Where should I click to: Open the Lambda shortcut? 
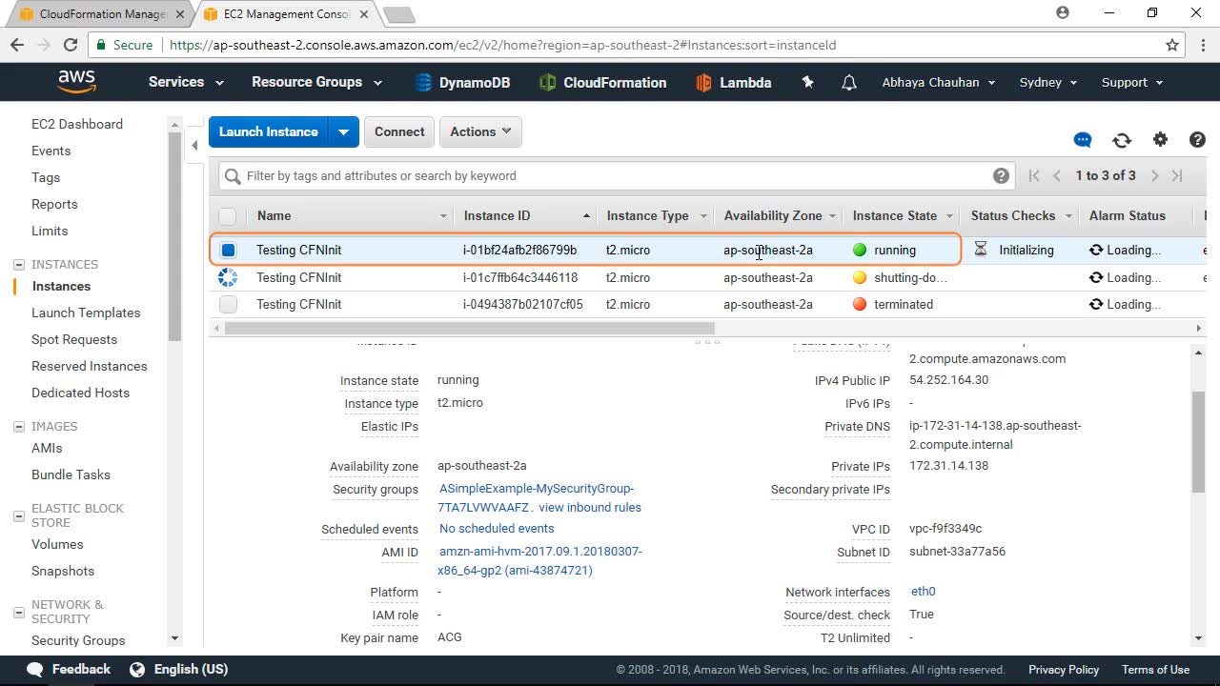(x=733, y=83)
